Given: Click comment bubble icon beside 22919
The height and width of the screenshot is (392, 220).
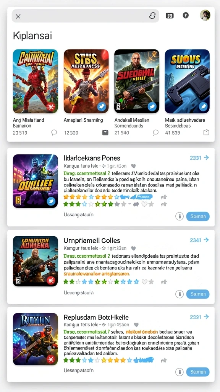Looking at the screenshot, I should click(54, 132).
